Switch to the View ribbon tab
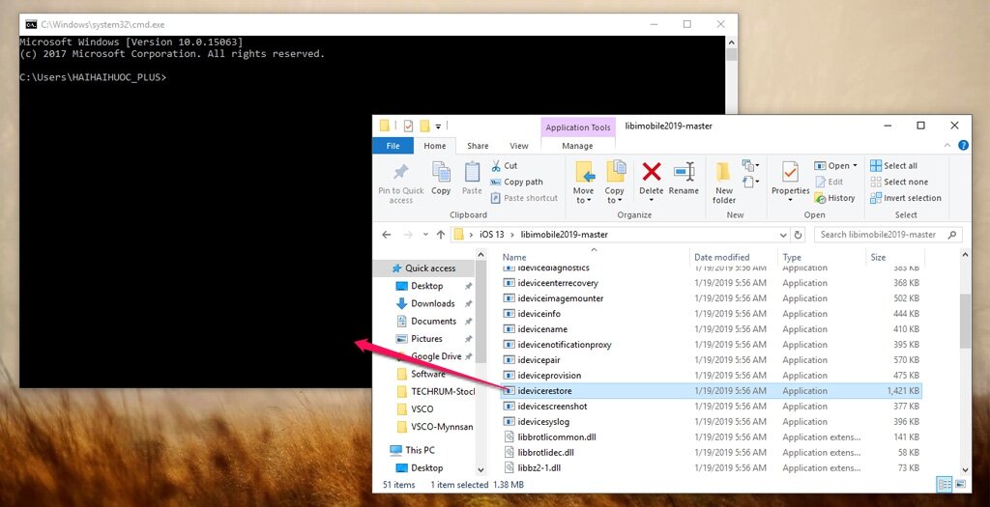Viewport: 990px width, 507px height. pos(518,146)
